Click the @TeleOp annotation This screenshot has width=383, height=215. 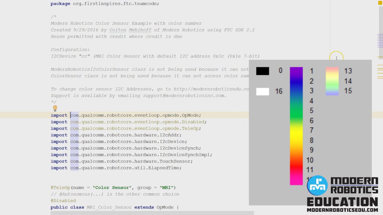[60, 188]
